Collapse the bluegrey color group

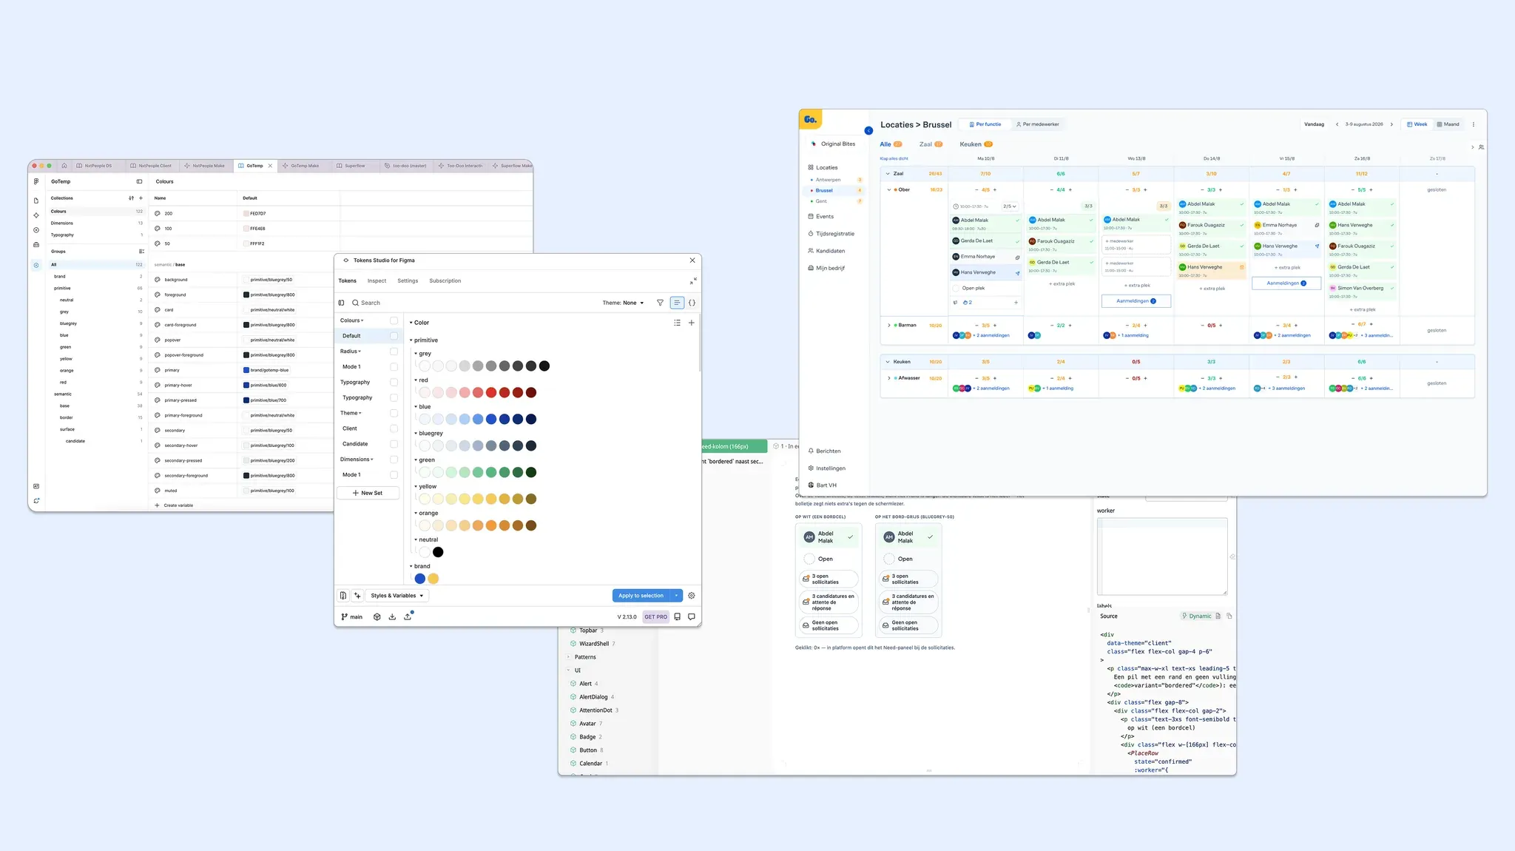(x=416, y=434)
